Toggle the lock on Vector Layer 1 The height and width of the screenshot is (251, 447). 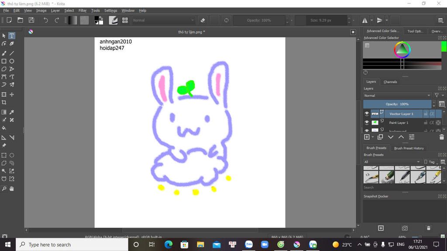[426, 114]
